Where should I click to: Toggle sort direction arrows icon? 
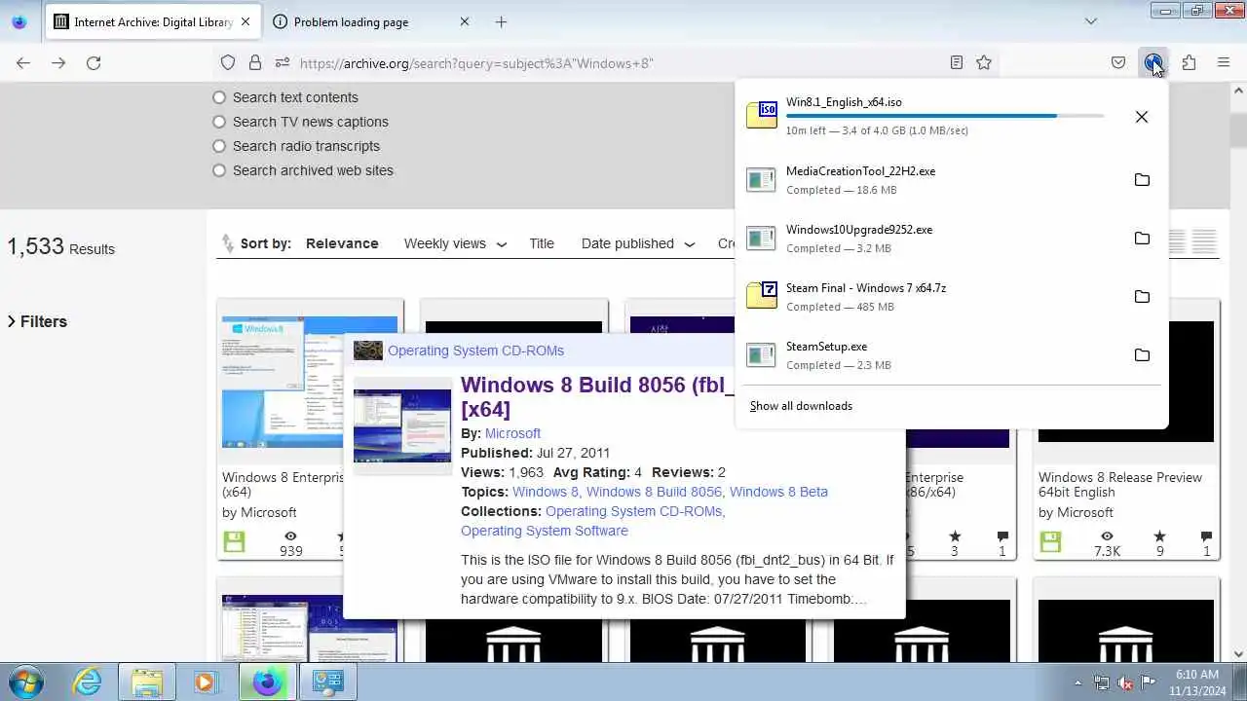228,243
